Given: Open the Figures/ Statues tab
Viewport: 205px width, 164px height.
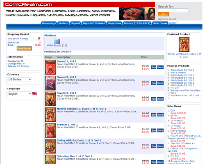Looking at the screenshot, I should pyautogui.click(x=94, y=23).
